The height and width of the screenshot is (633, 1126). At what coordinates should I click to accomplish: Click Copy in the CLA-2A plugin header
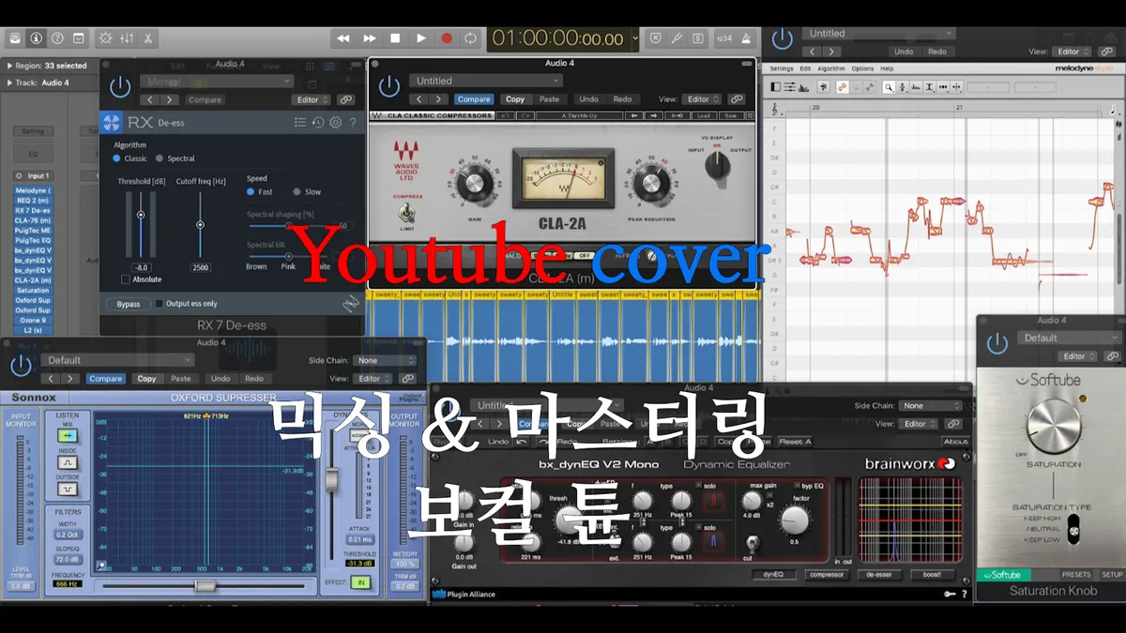pos(515,99)
